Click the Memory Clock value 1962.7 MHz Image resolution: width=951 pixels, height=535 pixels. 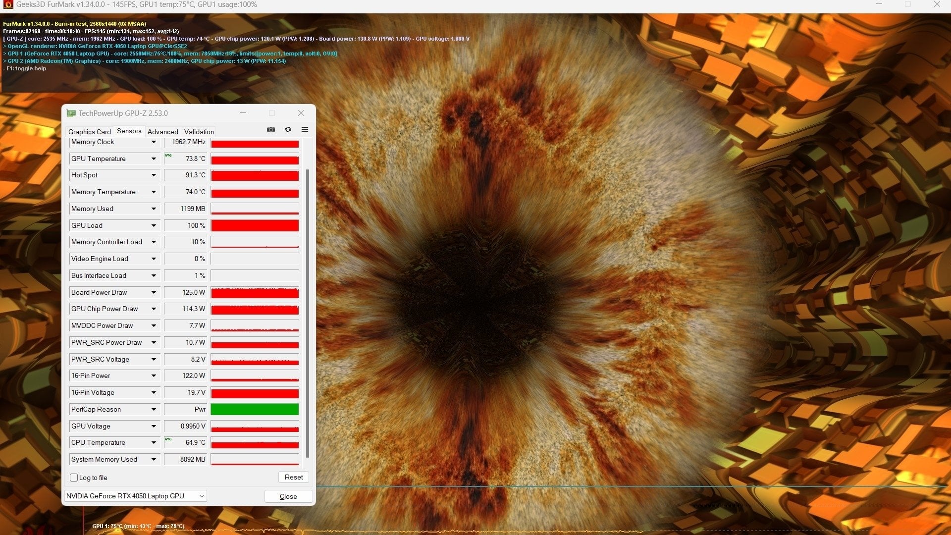pos(185,142)
